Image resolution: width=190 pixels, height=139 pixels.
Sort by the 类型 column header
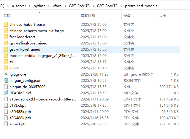pos(127,15)
